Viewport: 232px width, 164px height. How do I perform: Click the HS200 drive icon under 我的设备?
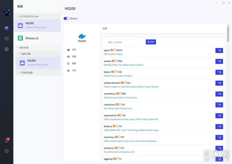point(22,63)
